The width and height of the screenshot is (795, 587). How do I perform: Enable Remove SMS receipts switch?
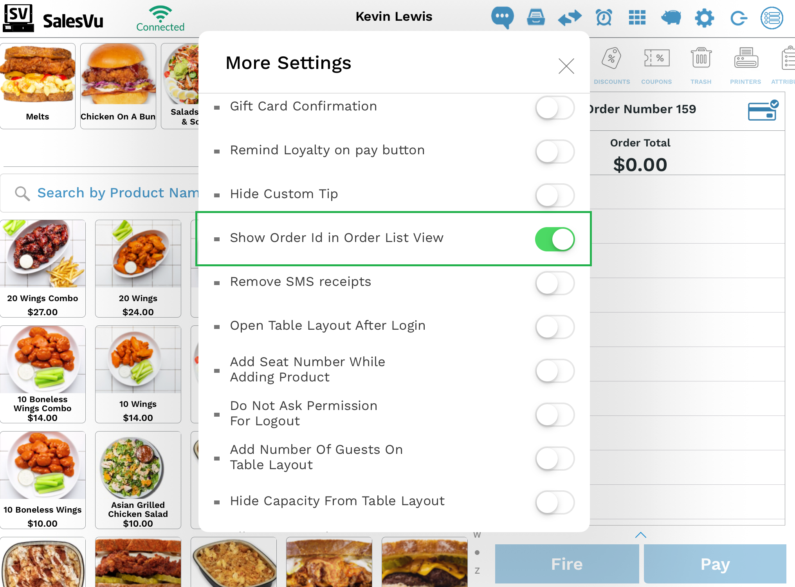pyautogui.click(x=555, y=283)
